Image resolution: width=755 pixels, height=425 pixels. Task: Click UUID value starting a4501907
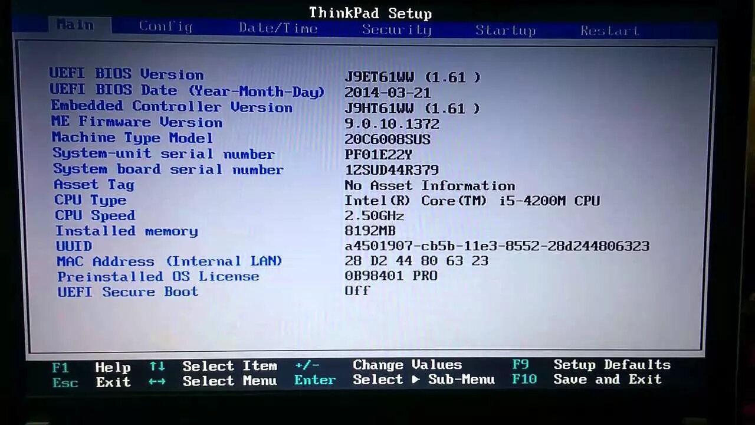coord(497,246)
